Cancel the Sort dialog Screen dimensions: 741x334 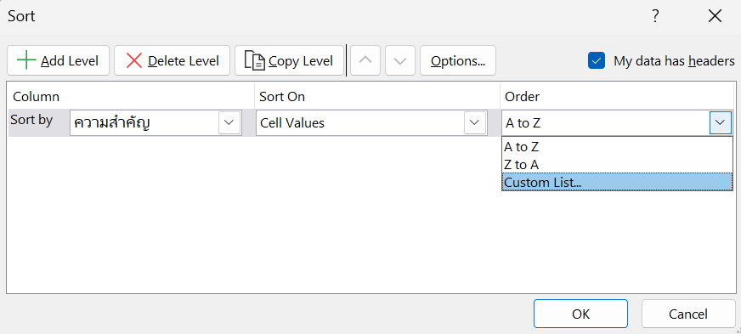[688, 314]
